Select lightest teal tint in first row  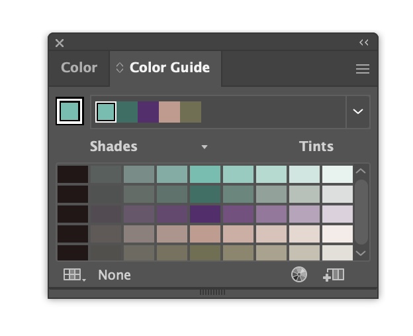click(x=338, y=174)
